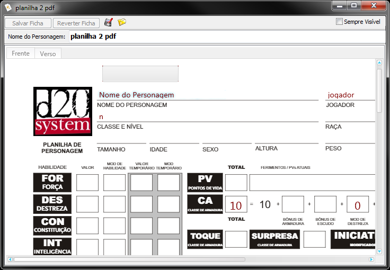The width and height of the screenshot is (390, 270).
Task: Click the save disk icon in toolbar
Action: (109, 23)
